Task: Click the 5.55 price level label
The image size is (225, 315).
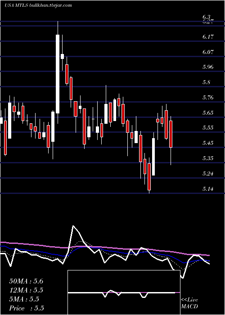Action: coord(208,127)
